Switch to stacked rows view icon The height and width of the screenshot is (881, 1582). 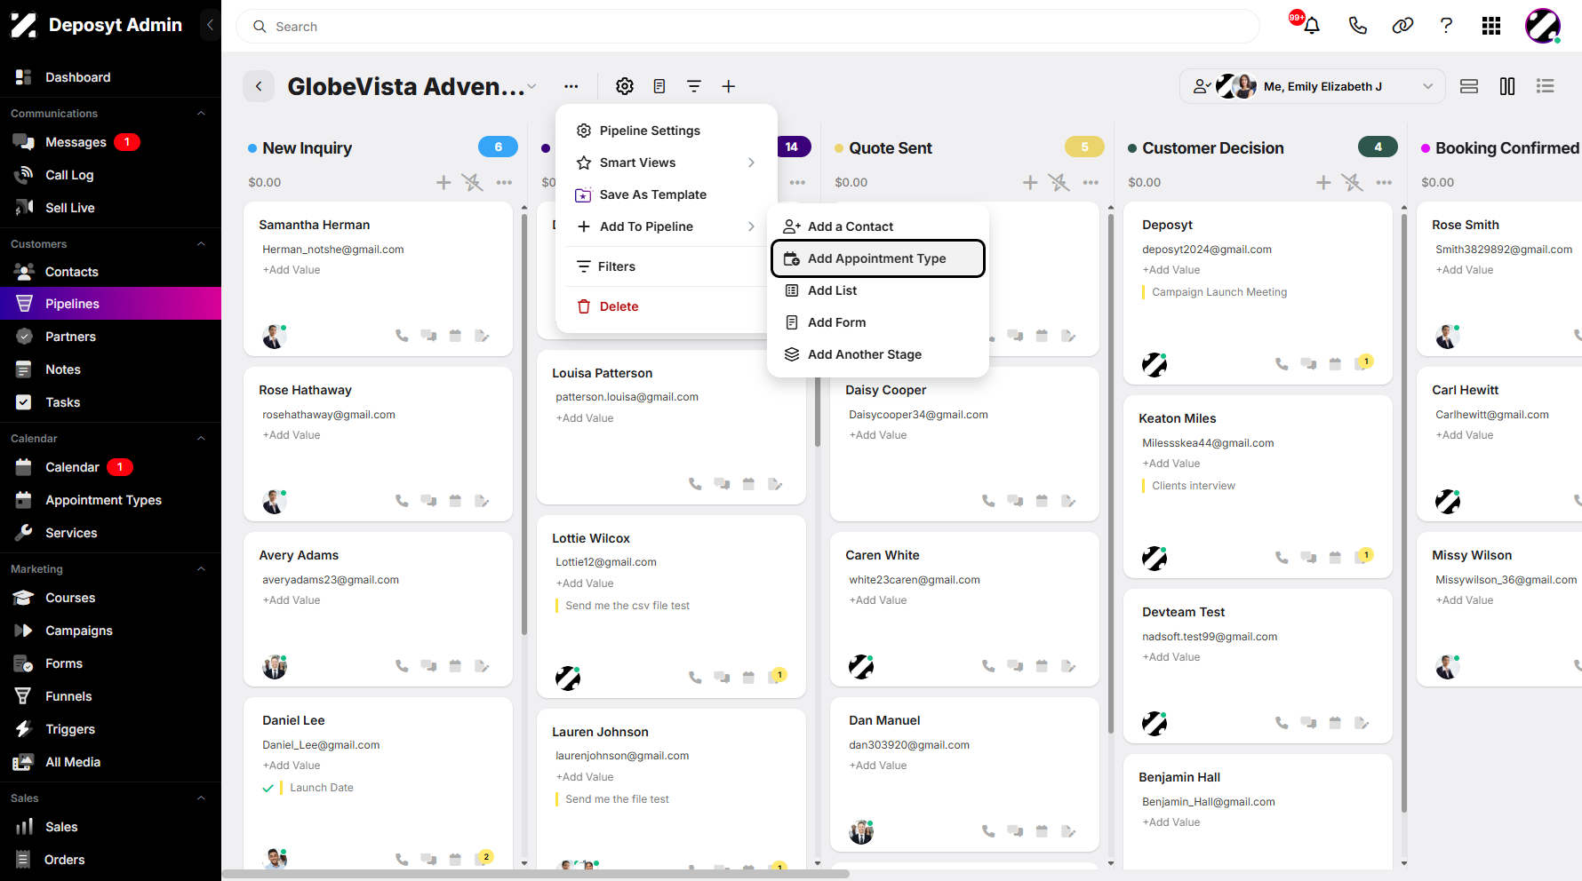[x=1469, y=86]
